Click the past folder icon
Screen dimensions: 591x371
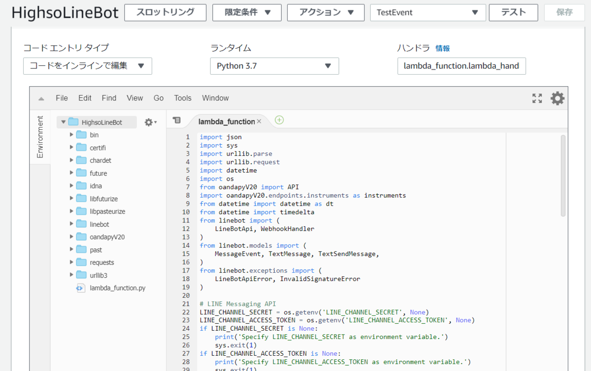(x=81, y=250)
